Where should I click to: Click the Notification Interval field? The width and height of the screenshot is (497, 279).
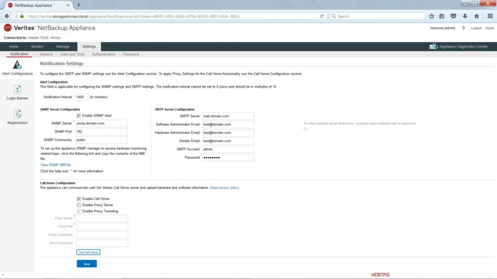pyautogui.click(x=82, y=97)
